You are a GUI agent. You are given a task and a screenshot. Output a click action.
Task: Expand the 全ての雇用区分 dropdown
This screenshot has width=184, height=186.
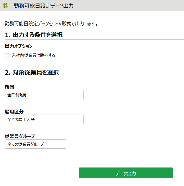point(44,119)
